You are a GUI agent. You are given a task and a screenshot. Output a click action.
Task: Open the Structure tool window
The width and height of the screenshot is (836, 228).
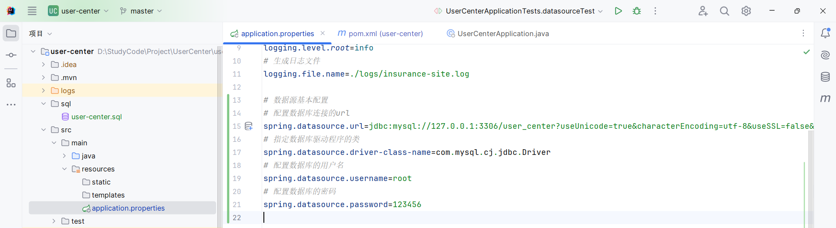(x=11, y=83)
